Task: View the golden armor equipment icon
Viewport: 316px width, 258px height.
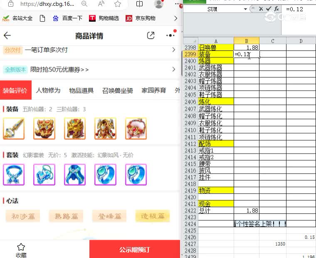Action: tap(105, 129)
